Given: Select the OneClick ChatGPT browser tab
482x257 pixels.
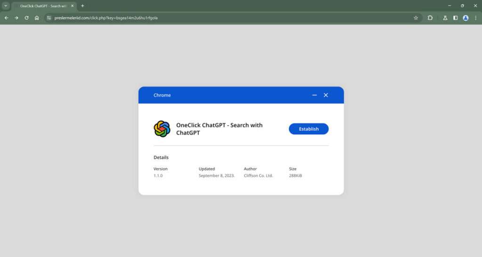Looking at the screenshot, I should pyautogui.click(x=43, y=6).
